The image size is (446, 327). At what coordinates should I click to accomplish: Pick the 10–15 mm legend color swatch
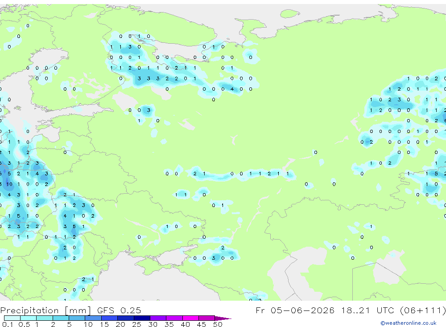point(93,318)
